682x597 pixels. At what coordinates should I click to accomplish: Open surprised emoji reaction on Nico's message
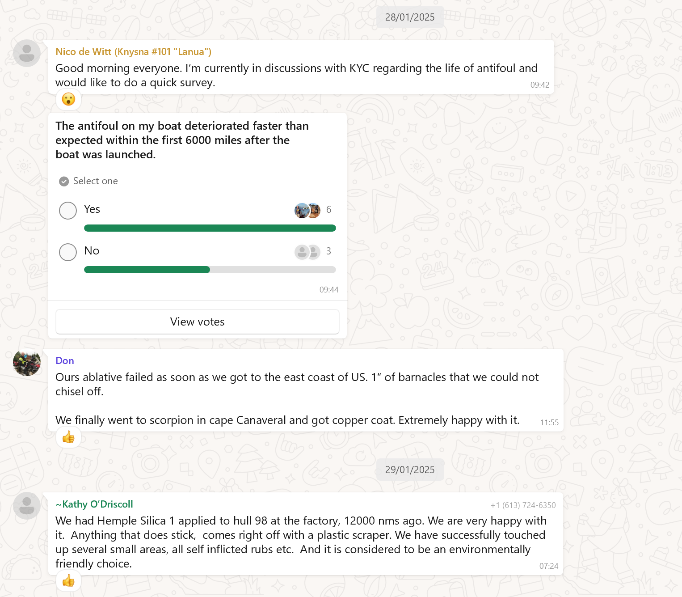pyautogui.click(x=68, y=99)
